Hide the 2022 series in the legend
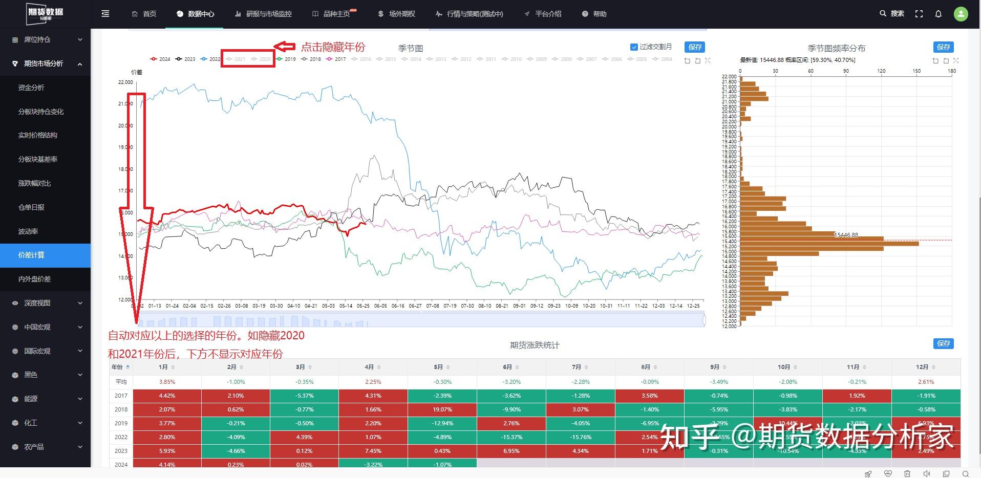This screenshot has width=981, height=478. [210, 59]
